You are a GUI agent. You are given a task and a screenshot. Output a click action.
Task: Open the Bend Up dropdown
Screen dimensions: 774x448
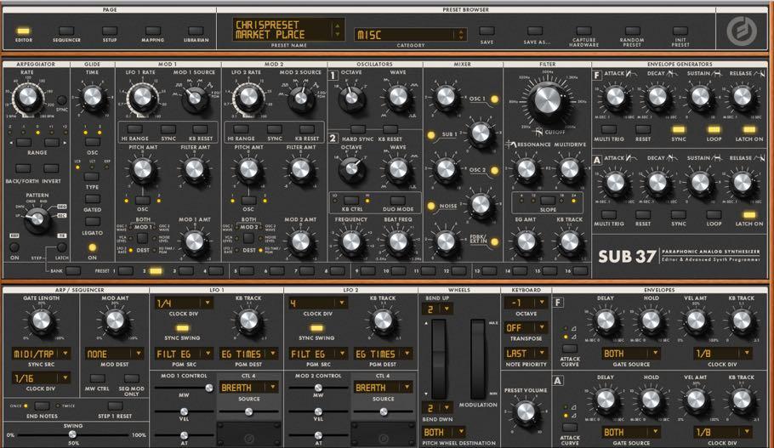point(437,309)
